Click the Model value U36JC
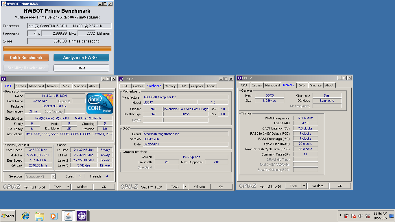Image resolution: width=395 pixels, height=222 pixels. (x=170, y=102)
